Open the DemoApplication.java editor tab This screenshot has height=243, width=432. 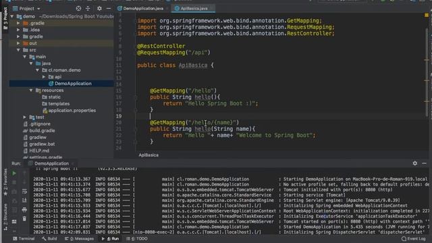(143, 9)
